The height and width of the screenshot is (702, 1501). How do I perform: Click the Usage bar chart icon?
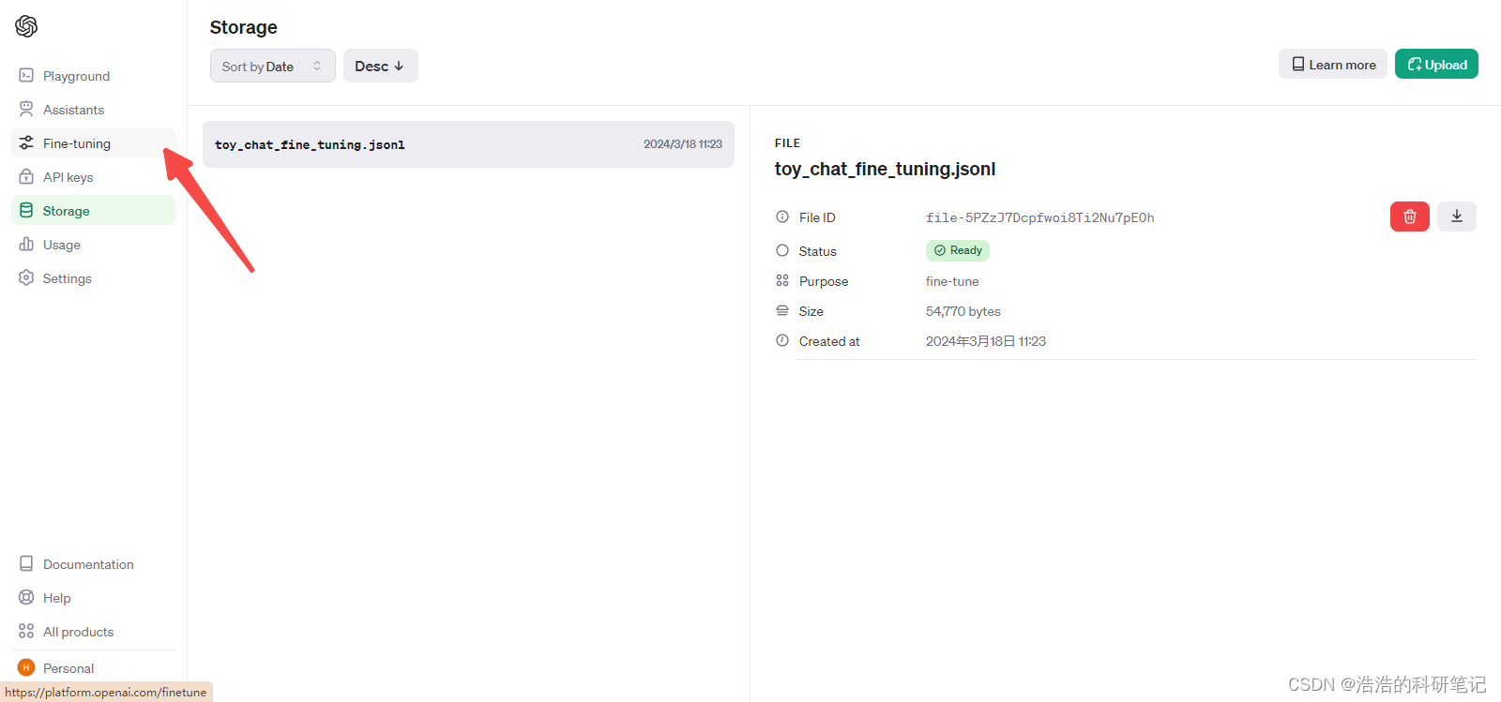coord(26,244)
